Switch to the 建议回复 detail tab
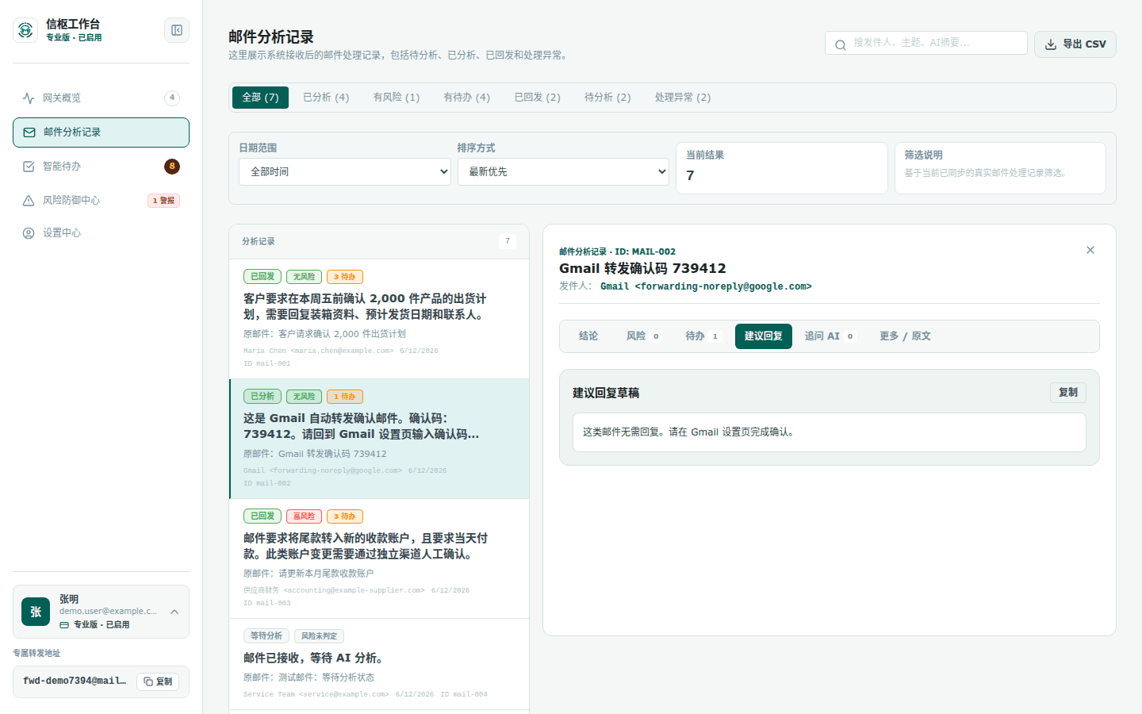This screenshot has height=714, width=1142. (764, 336)
